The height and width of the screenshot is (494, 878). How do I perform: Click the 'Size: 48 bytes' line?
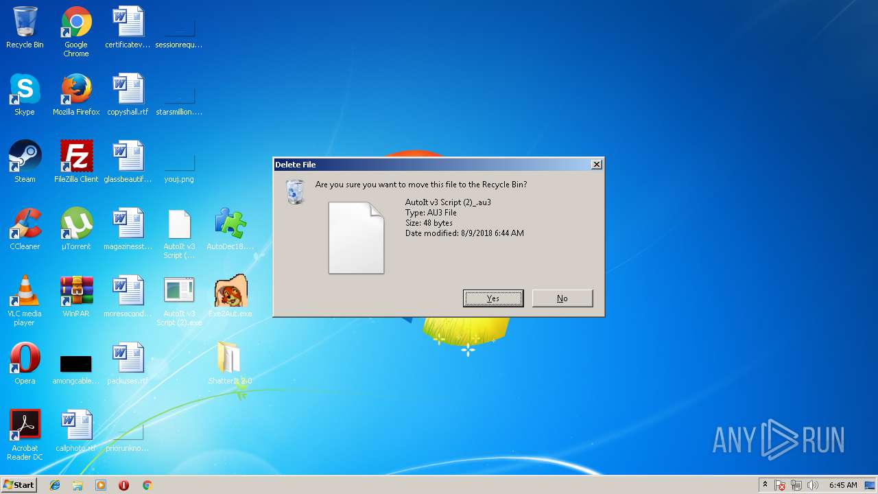(x=429, y=223)
